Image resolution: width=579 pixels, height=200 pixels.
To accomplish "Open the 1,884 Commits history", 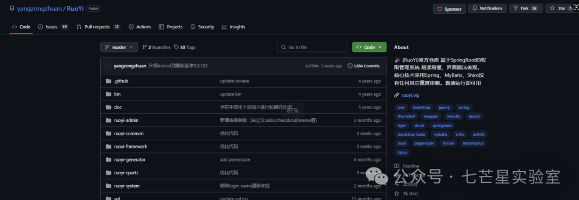I will tap(363, 66).
